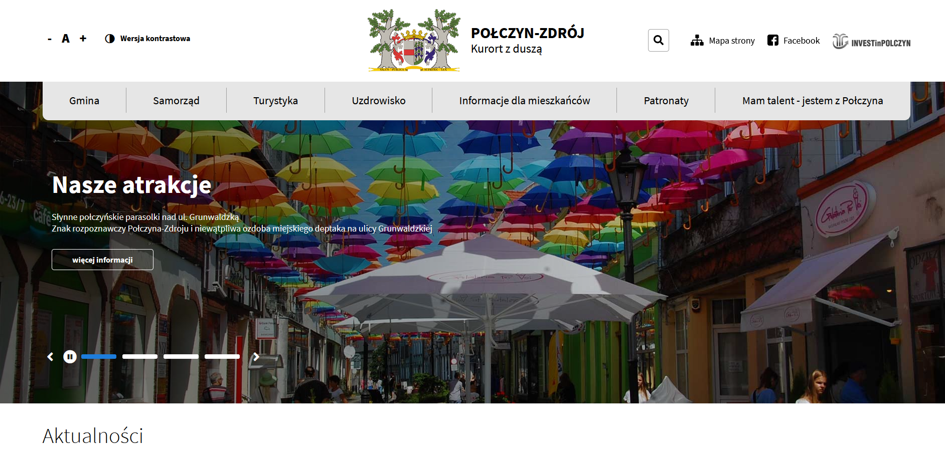Expand the Uzdrowisko menu item
Image resolution: width=945 pixels, height=449 pixels.
click(x=379, y=101)
